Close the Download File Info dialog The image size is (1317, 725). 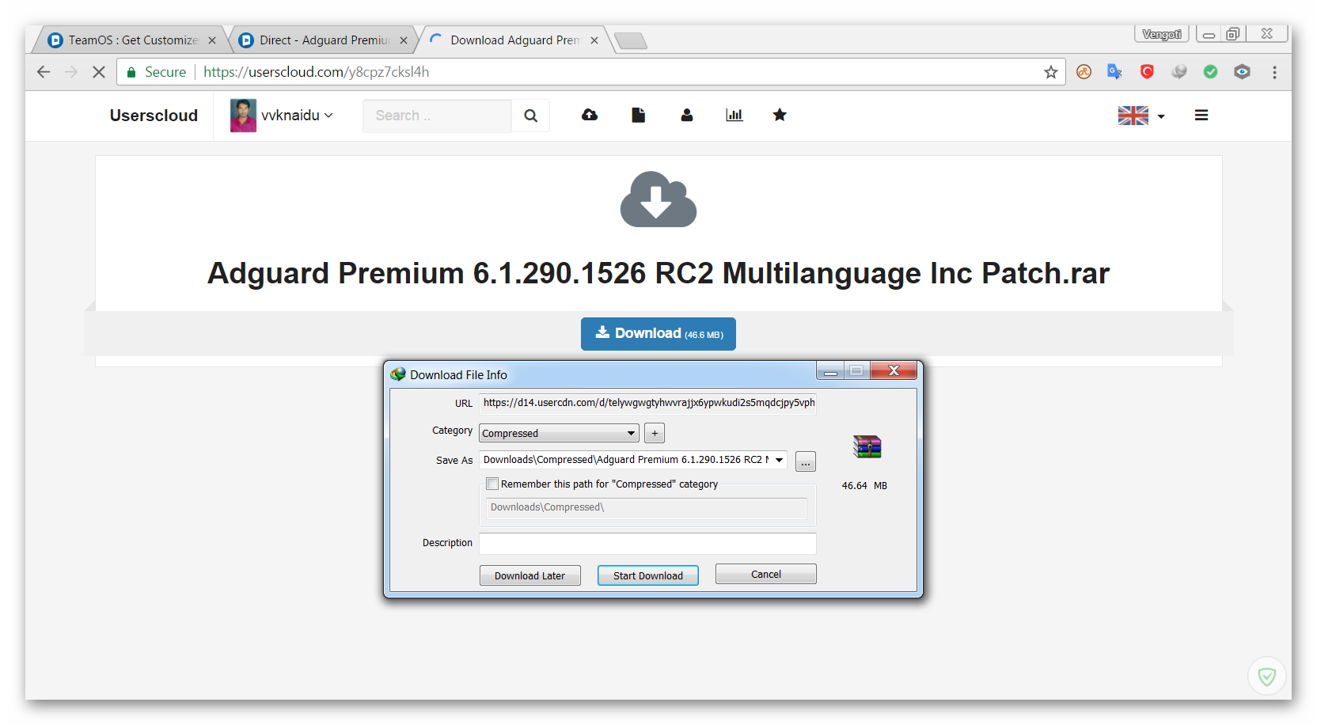pos(894,370)
